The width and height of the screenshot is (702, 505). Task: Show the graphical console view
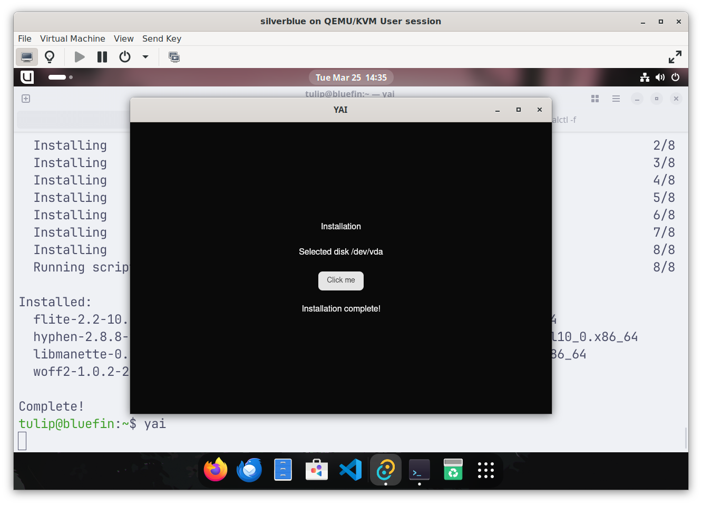26,56
